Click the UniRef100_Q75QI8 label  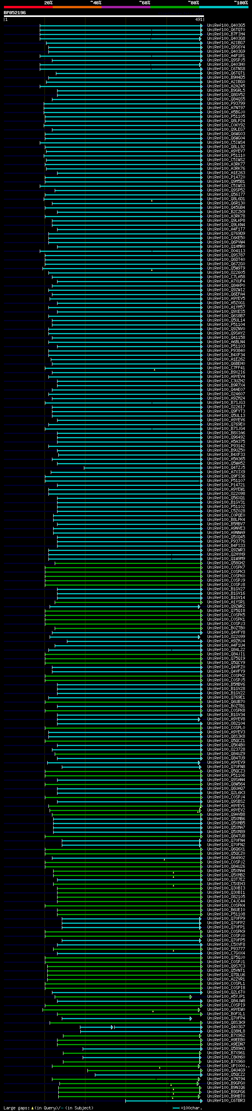pos(226,611)
